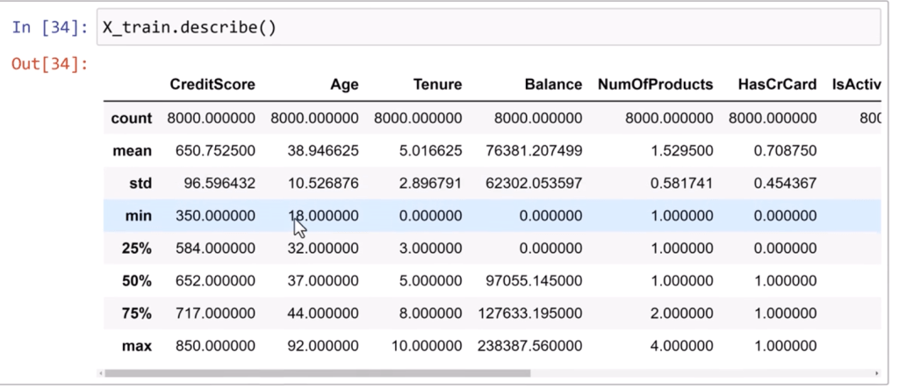The image size is (899, 390).
Task: Click the NumOfProducts column header
Action: pyautogui.click(x=655, y=85)
